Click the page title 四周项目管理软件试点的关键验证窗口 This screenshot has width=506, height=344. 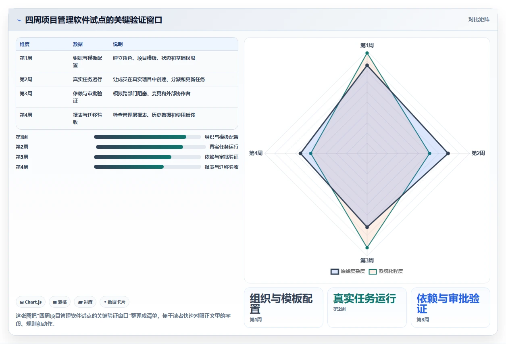(94, 20)
